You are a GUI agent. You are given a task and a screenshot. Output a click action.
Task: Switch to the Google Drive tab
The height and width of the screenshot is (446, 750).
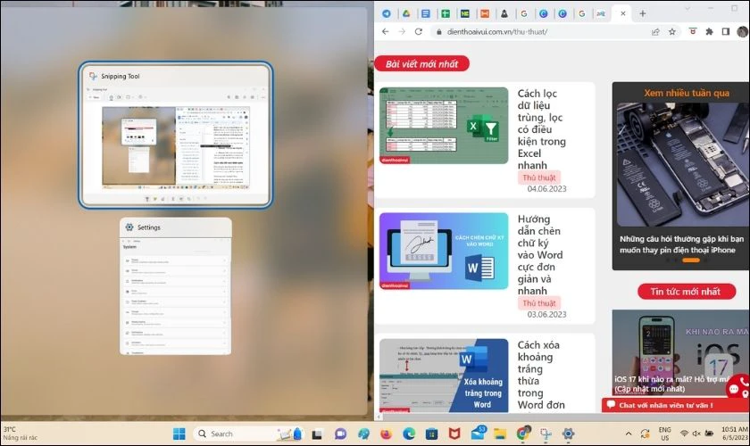point(406,13)
